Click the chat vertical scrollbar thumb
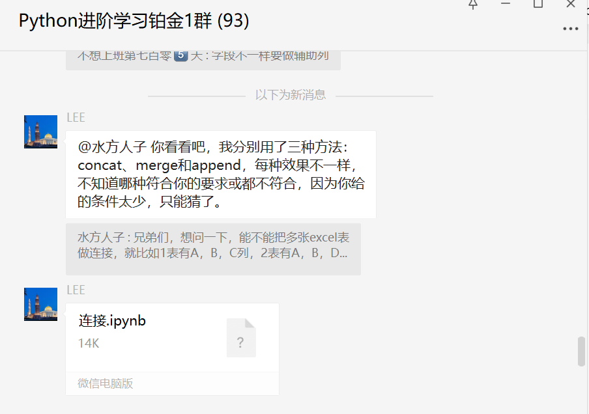Screen dimensions: 589x414 [x=581, y=352]
